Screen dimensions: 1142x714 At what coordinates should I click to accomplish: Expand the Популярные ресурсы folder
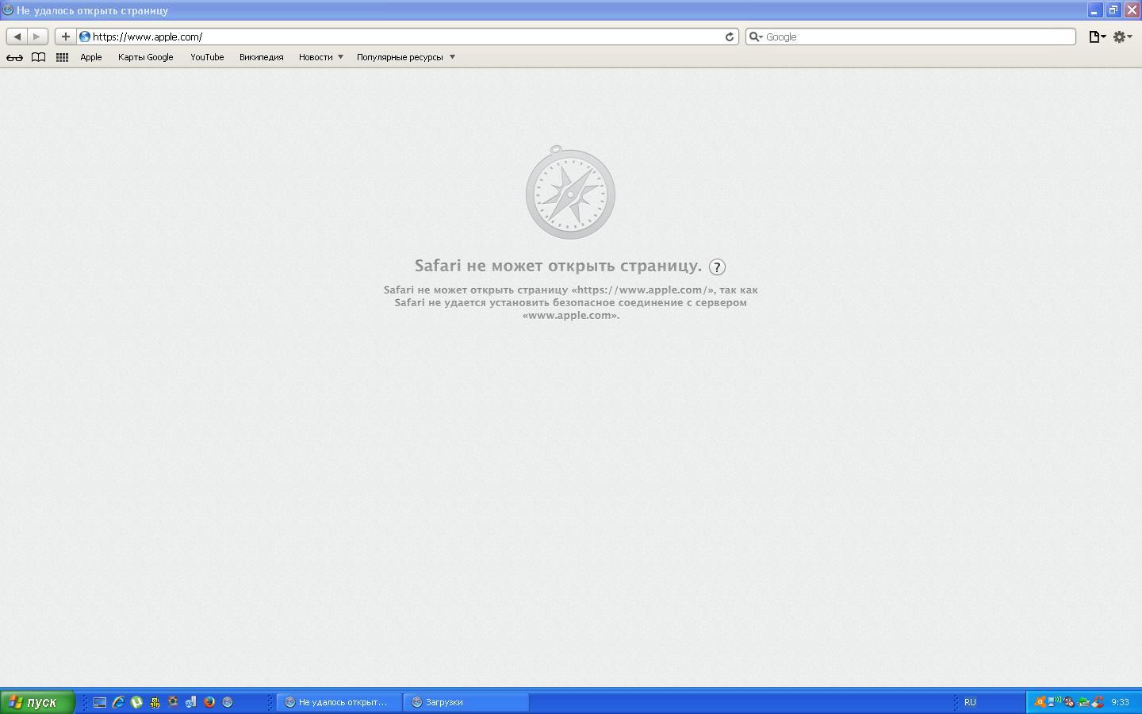(405, 57)
